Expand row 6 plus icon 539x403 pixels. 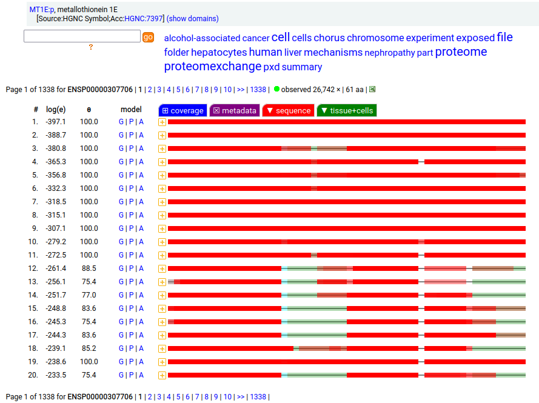[x=162, y=188]
